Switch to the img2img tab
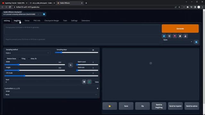The image size is (205, 115). coord(17,20)
